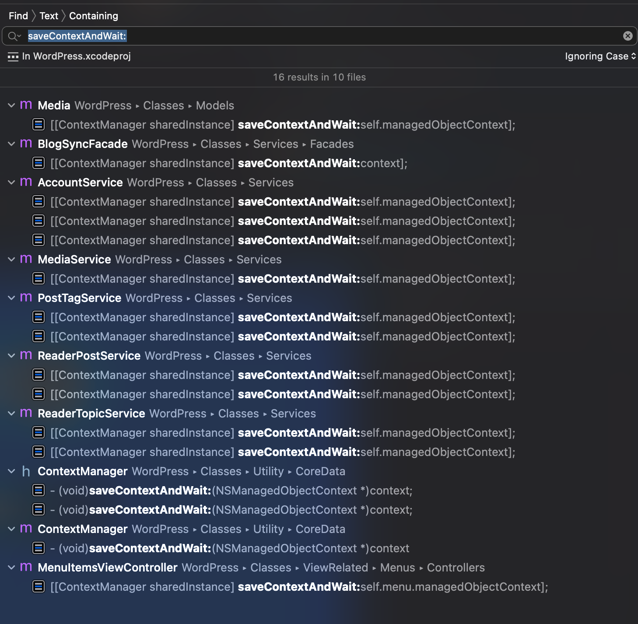The height and width of the screenshot is (624, 638).
Task: Collapse the ReaderPostService file results
Action: (x=11, y=356)
